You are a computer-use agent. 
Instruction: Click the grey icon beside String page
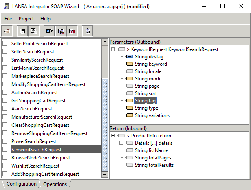coord(130,86)
